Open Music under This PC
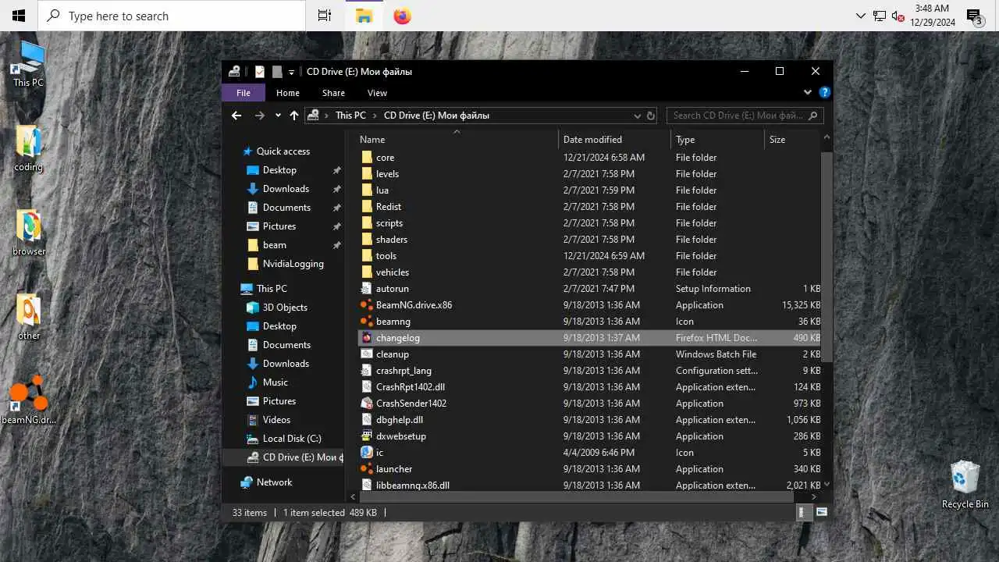 (x=276, y=382)
